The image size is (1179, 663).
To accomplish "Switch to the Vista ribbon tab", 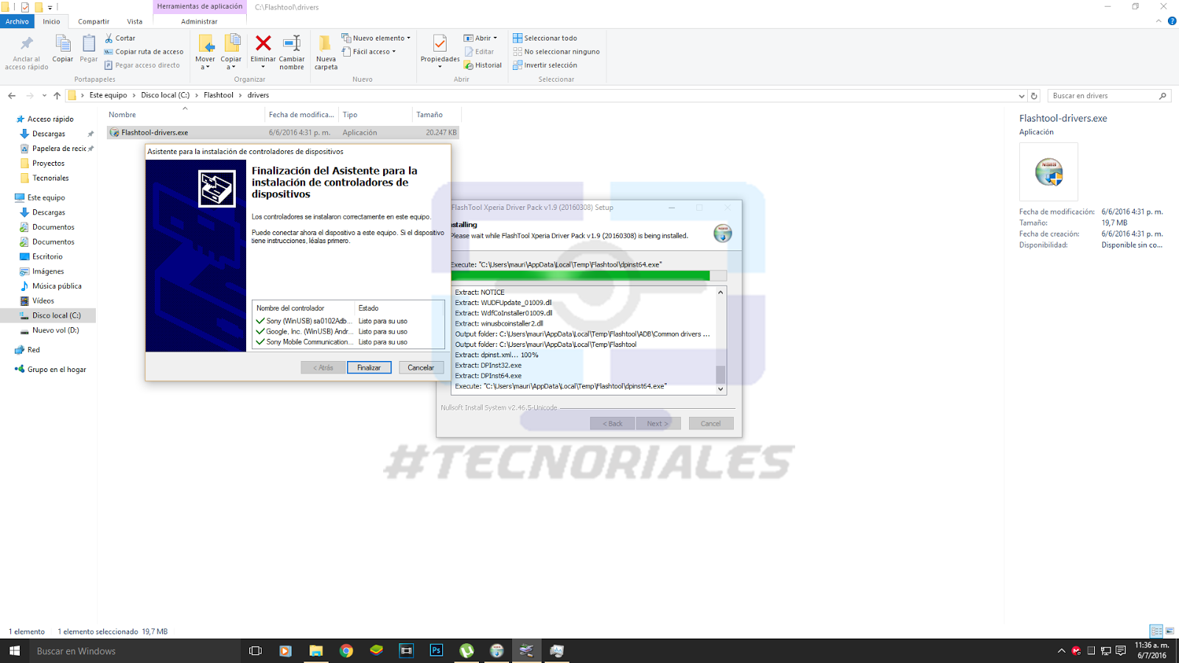I will [x=135, y=21].
